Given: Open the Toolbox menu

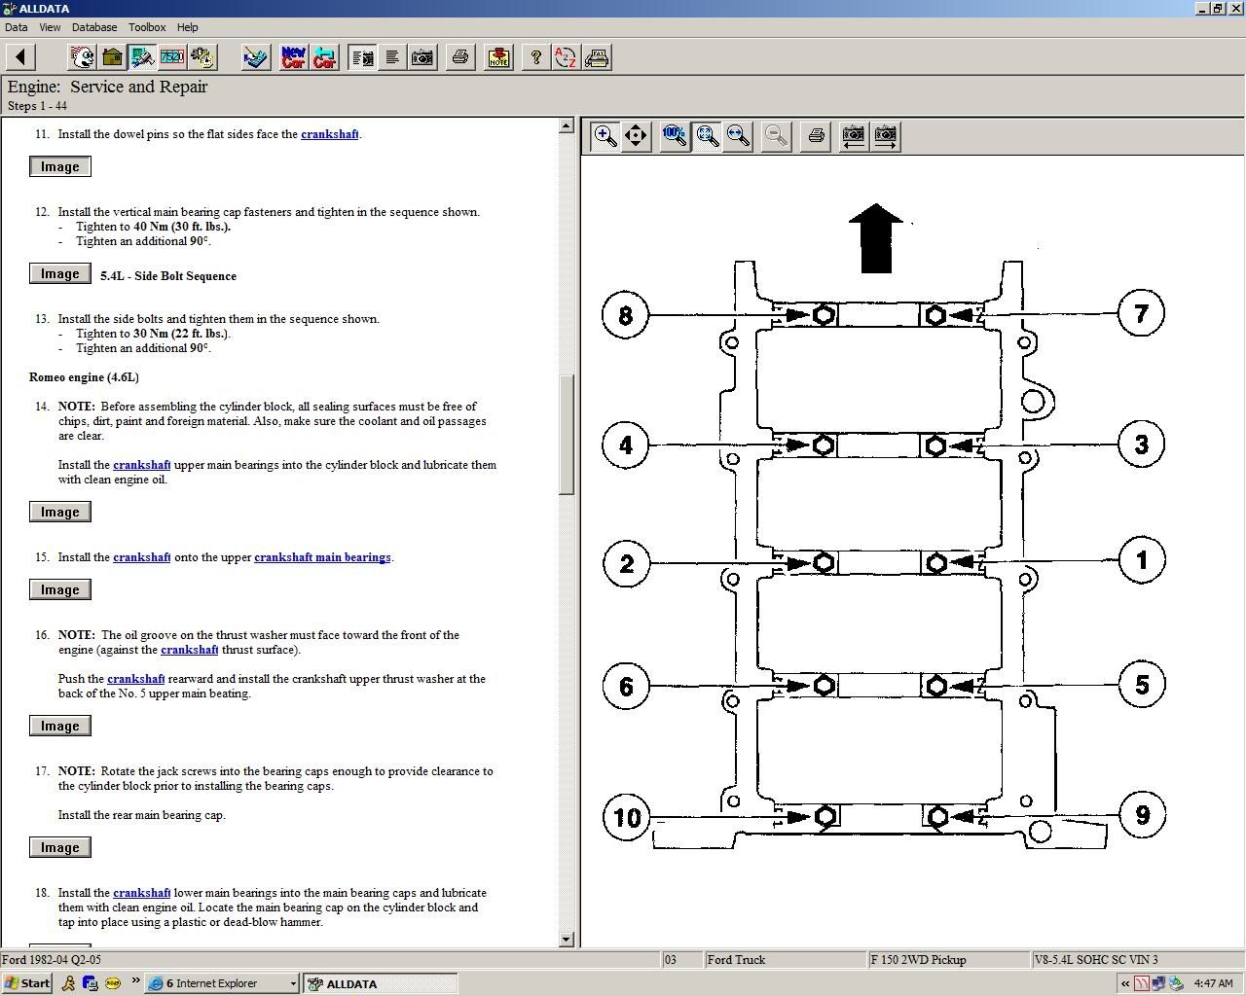Looking at the screenshot, I should click(147, 27).
